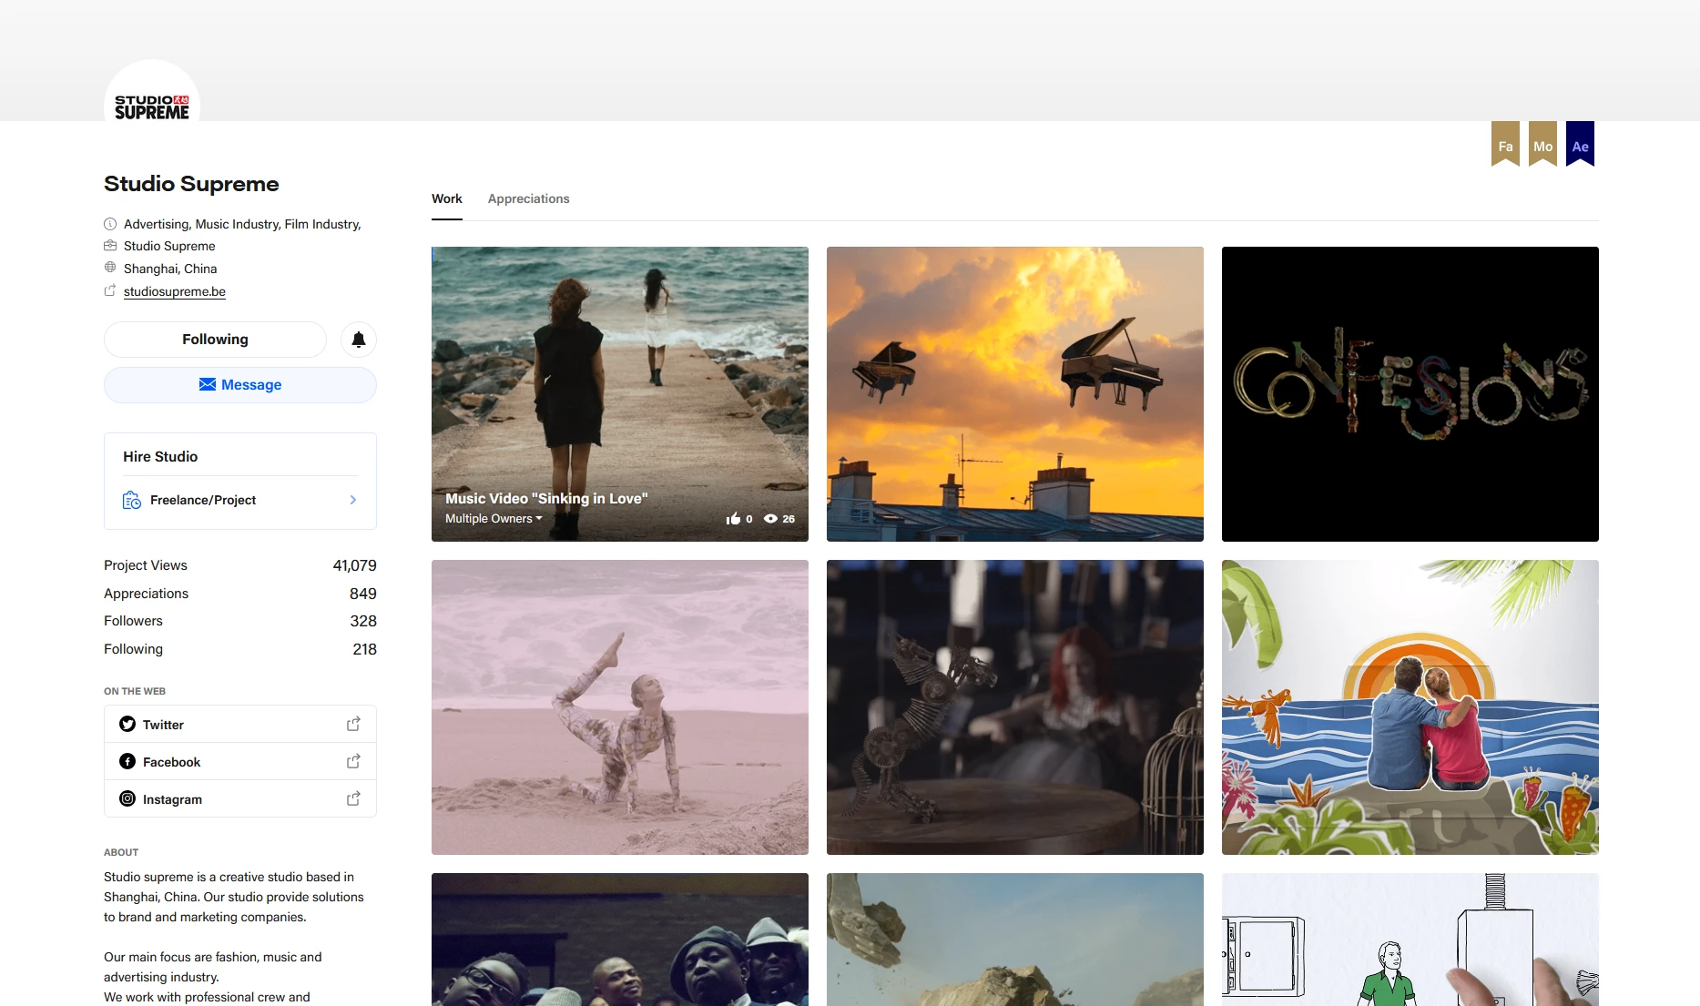1700x1006 pixels.
Task: Click the Project Views count 41,079
Action: pos(354,565)
